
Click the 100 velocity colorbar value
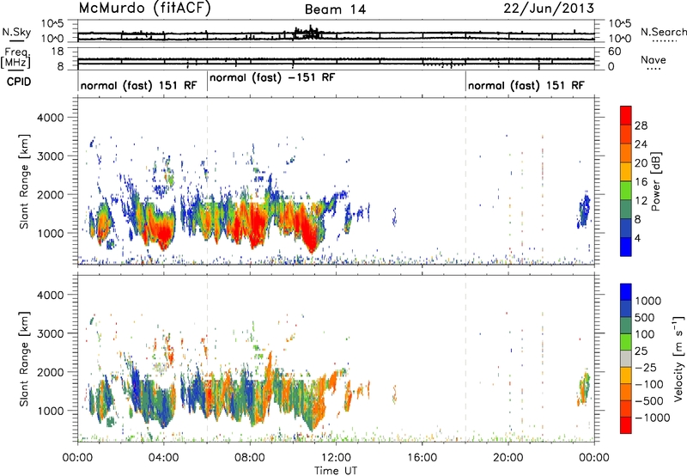click(x=647, y=334)
